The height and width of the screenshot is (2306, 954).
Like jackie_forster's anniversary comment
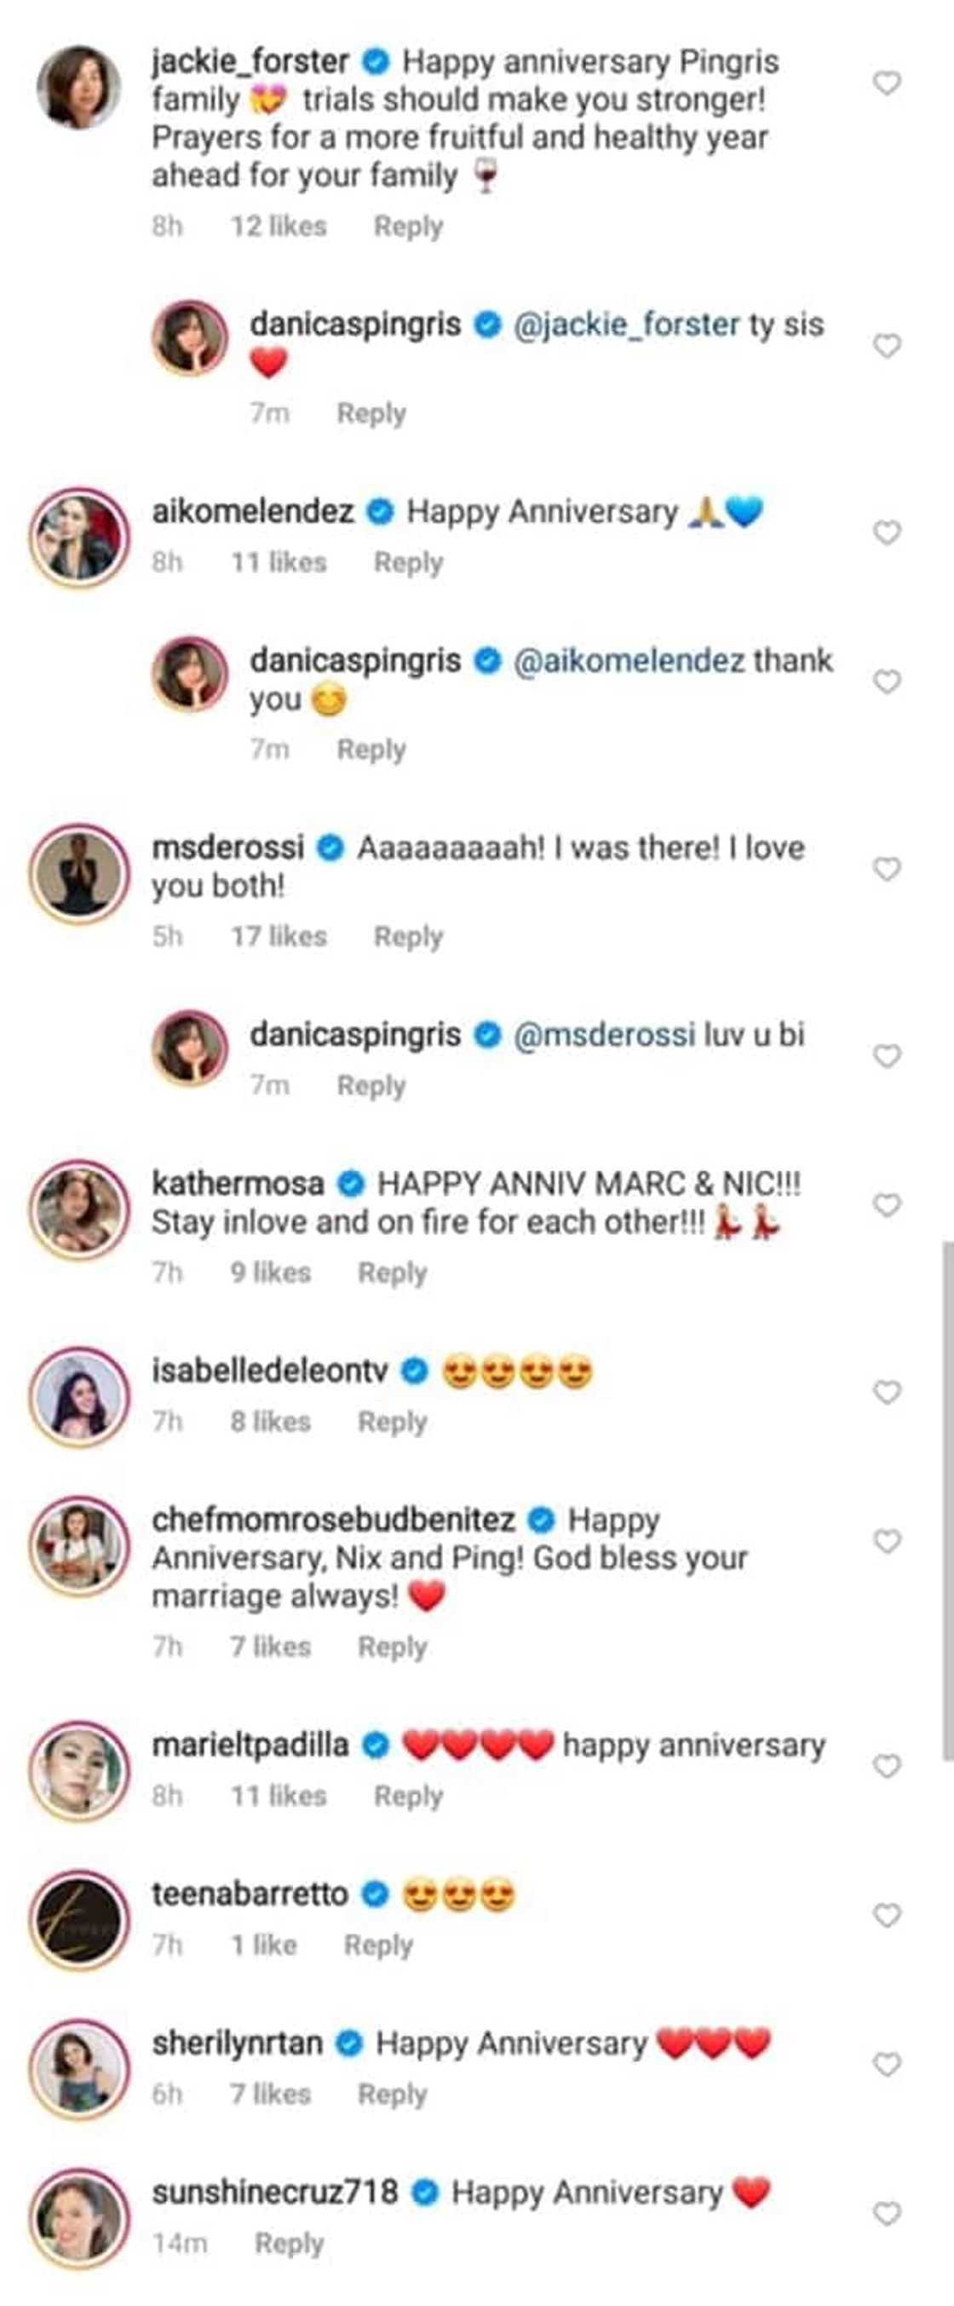(x=886, y=83)
